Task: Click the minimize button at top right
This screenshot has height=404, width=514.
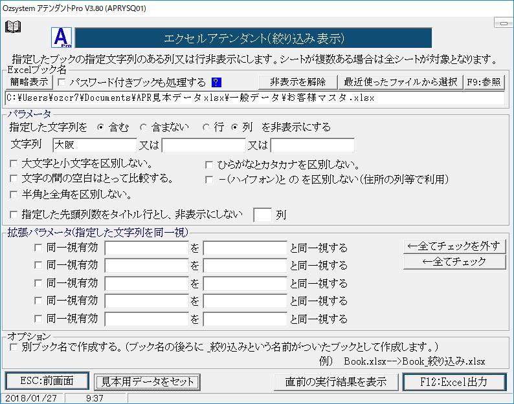Action: click(x=503, y=23)
